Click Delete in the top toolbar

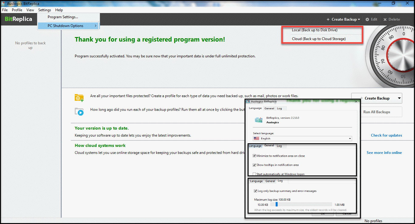(x=394, y=19)
